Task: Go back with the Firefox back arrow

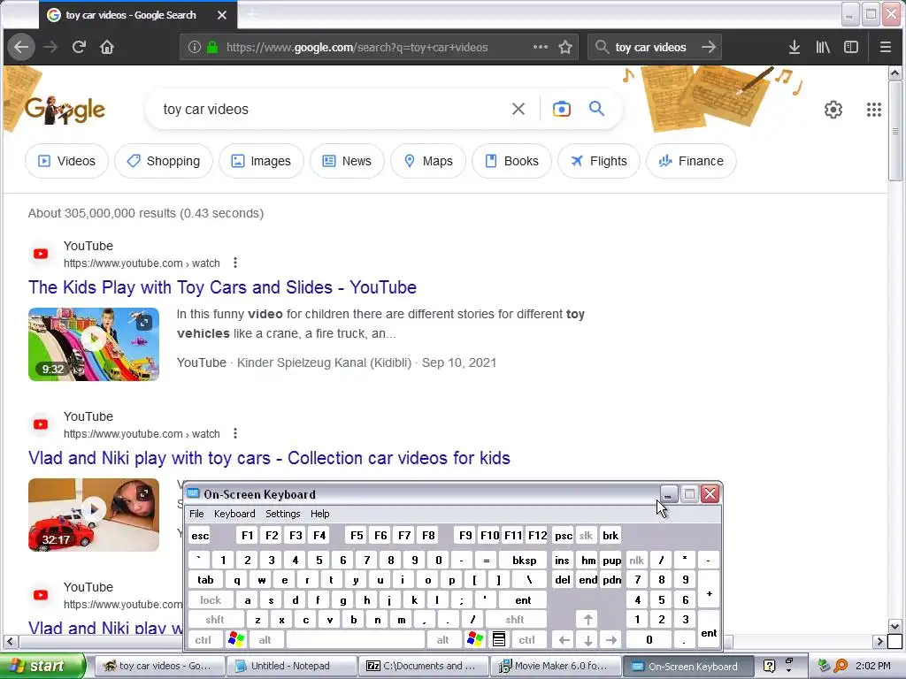Action: click(21, 47)
